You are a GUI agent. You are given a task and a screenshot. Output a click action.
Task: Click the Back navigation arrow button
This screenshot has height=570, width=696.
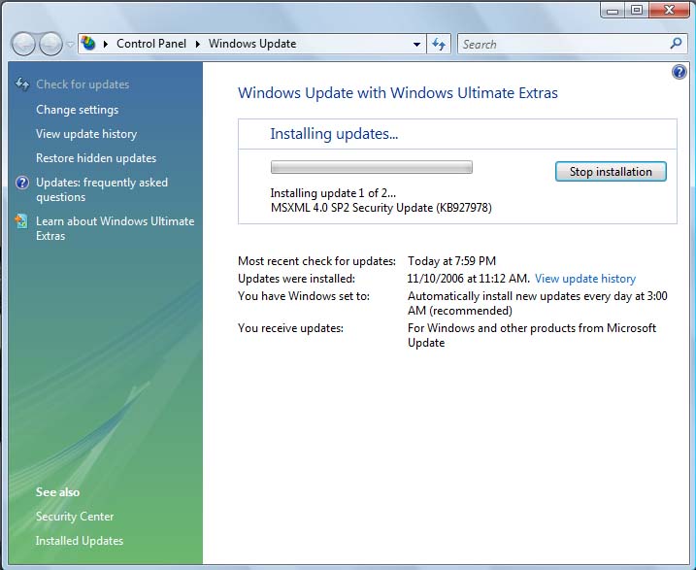tap(23, 44)
